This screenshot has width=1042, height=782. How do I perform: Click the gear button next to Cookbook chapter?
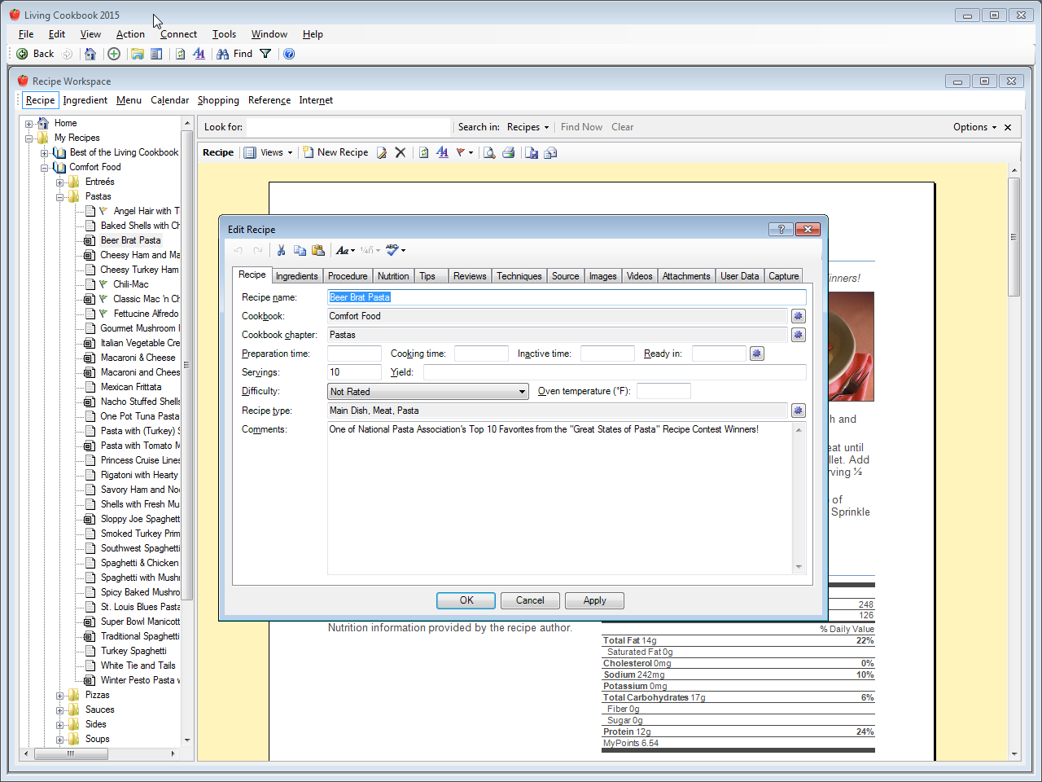click(798, 335)
